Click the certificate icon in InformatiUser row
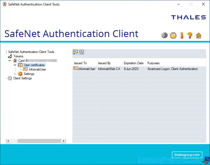The height and width of the screenshot is (165, 210). (x=76, y=69)
